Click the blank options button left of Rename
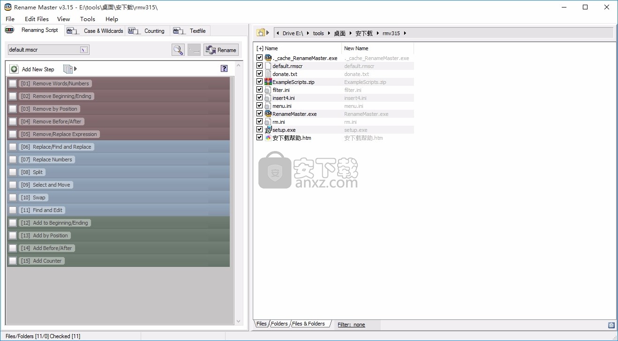 pos(194,50)
